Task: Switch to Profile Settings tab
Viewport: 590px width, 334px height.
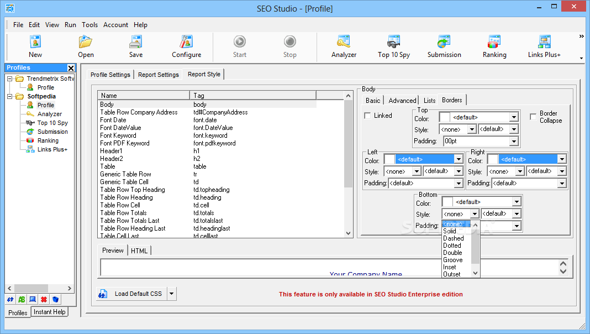Action: coord(110,75)
